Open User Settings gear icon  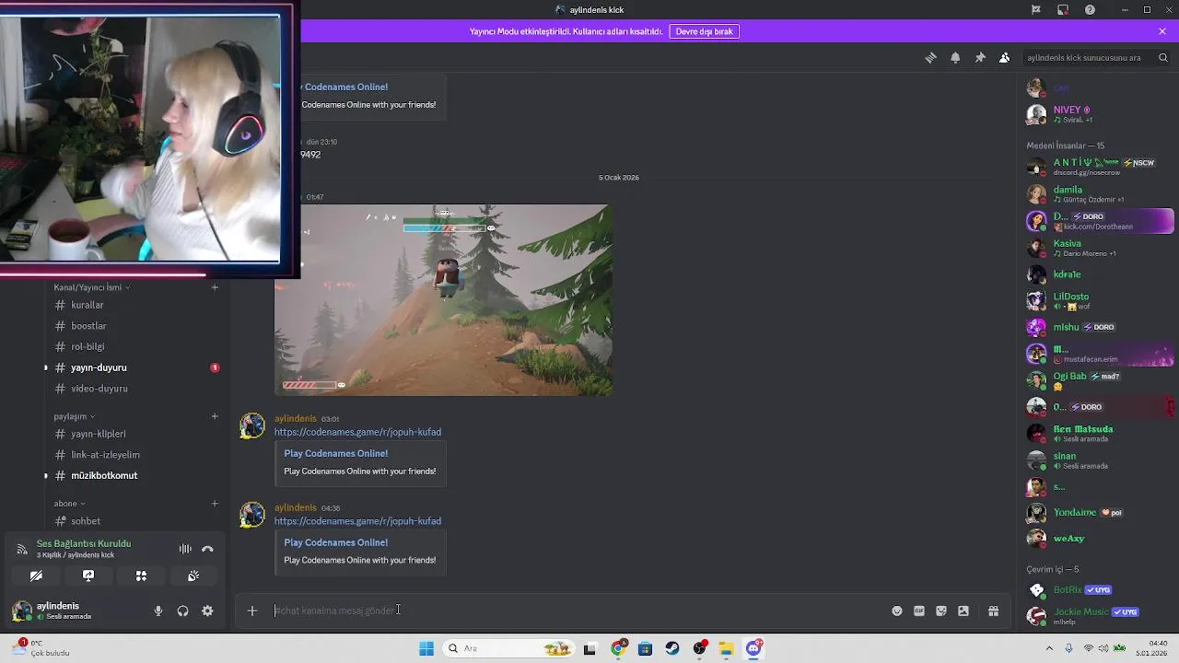click(x=207, y=611)
